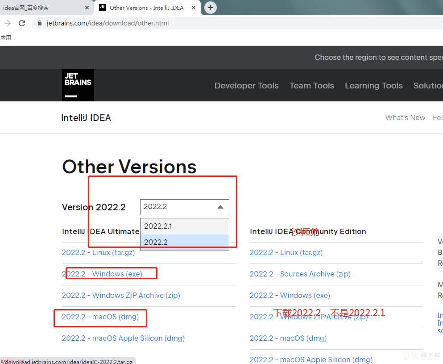443x364 pixels.
Task: Open the Learning Tools menu
Action: click(x=374, y=85)
